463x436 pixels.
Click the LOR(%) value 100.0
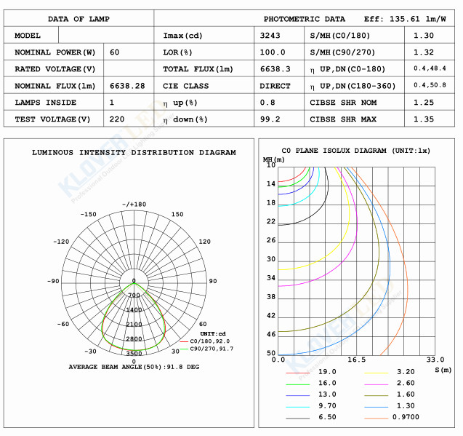pyautogui.click(x=273, y=52)
